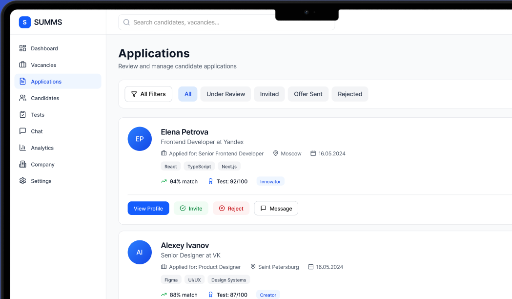Open the Dashboard menu item
This screenshot has height=299, width=512.
tap(58, 48)
